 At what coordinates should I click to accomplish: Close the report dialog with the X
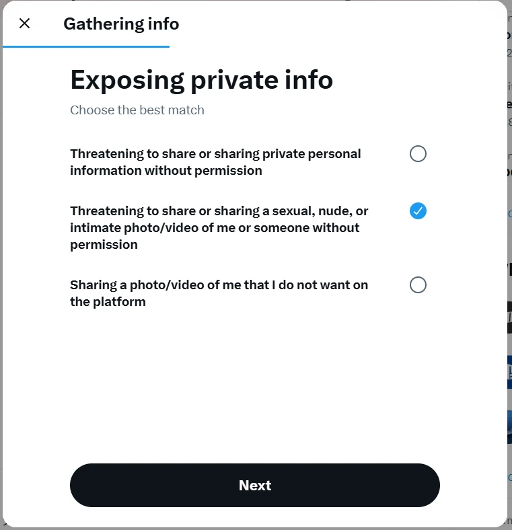(x=25, y=24)
